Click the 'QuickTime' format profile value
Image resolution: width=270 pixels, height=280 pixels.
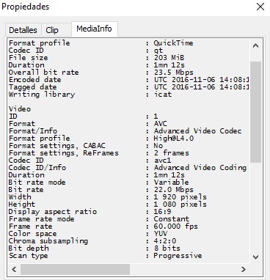(173, 43)
